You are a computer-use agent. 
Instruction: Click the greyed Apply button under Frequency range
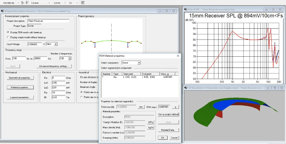pyautogui.click(x=13, y=66)
